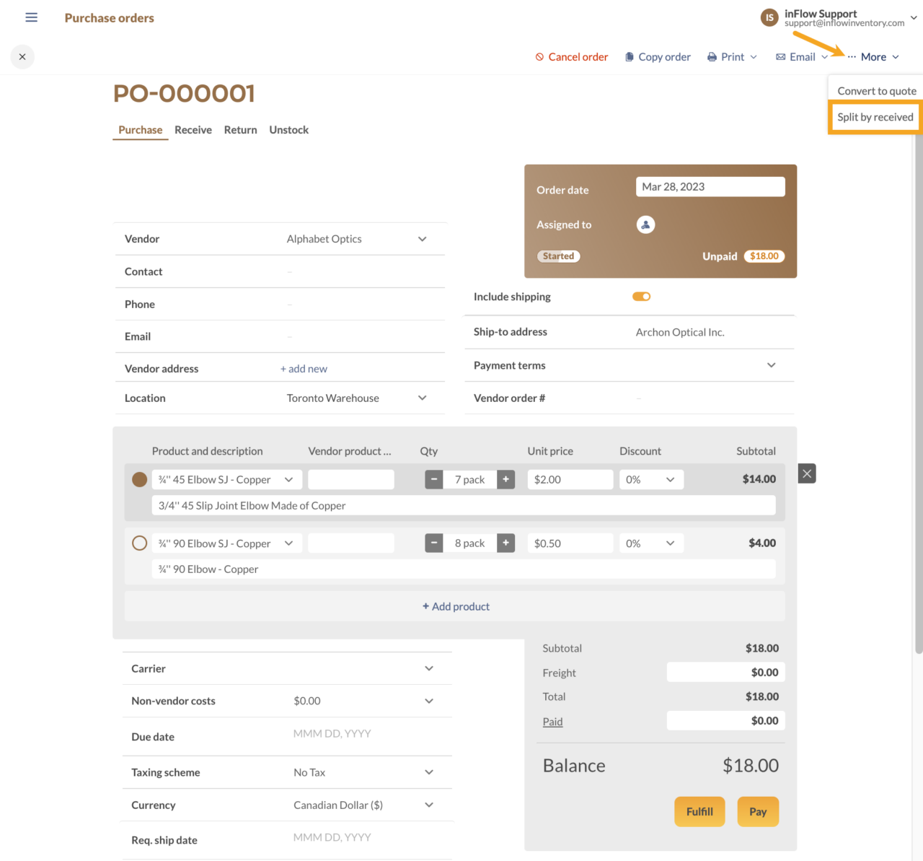Screen dimensions: 923x861
Task: Select the 90 Elbow SJ row circle
Action: (140, 543)
